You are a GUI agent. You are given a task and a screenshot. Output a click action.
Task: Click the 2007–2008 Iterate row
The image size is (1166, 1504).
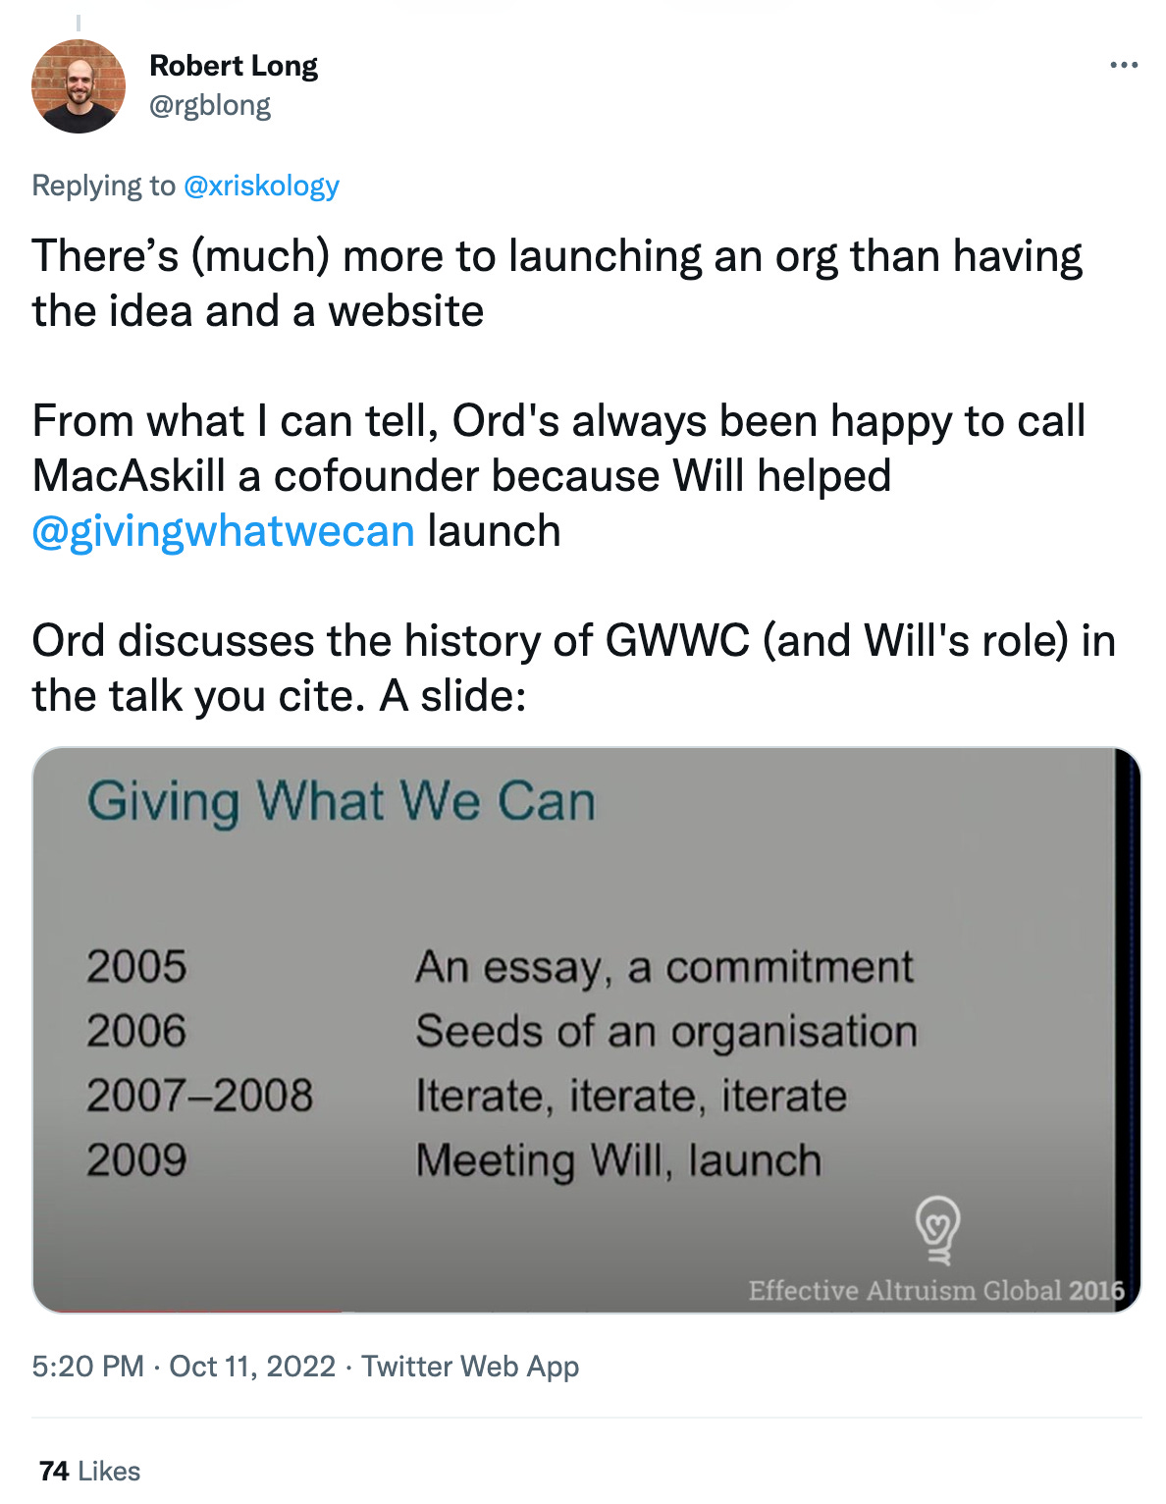461,1096
